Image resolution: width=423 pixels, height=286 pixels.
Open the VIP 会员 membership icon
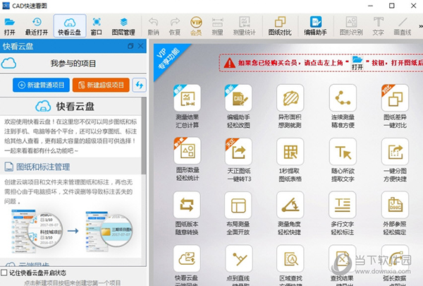point(196,26)
